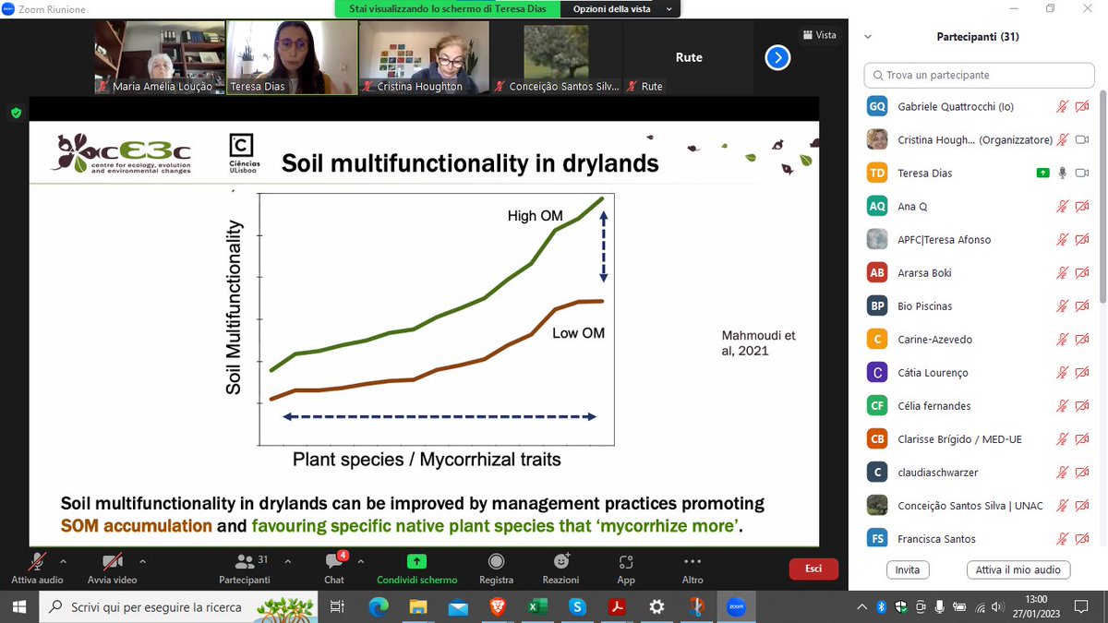Open video options chevron beside Avvia video

coord(142,560)
